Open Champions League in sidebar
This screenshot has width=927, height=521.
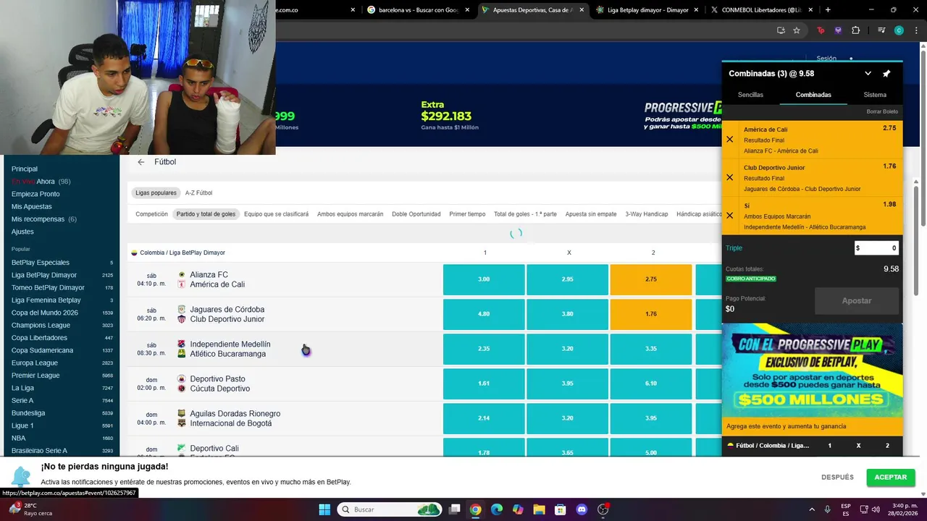(x=41, y=326)
